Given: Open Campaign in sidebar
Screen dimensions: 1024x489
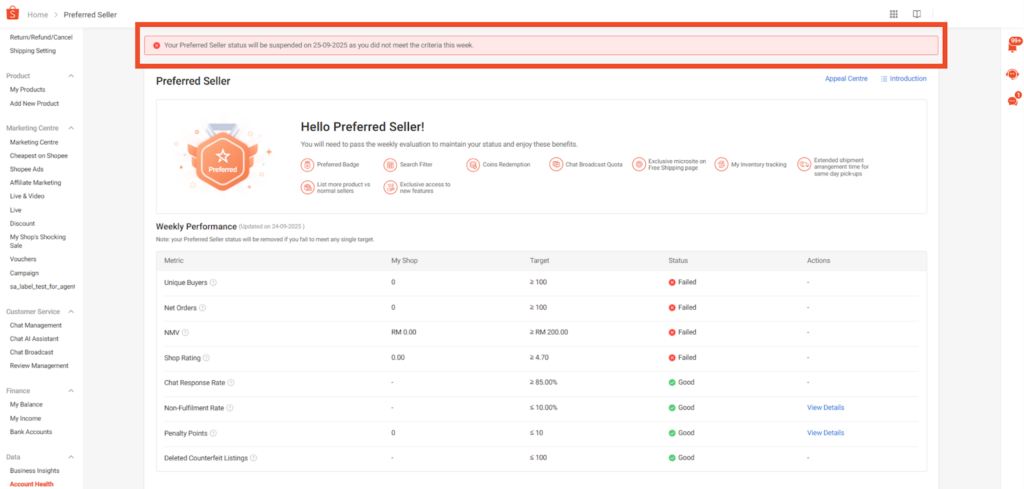Looking at the screenshot, I should click(24, 273).
